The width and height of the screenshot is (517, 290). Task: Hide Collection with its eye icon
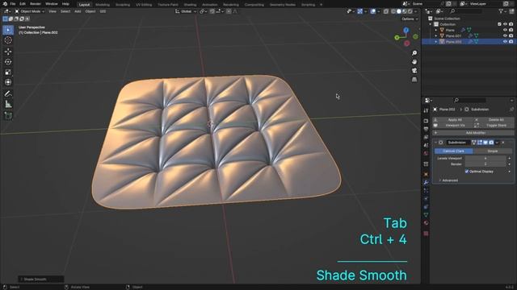pyautogui.click(x=505, y=24)
